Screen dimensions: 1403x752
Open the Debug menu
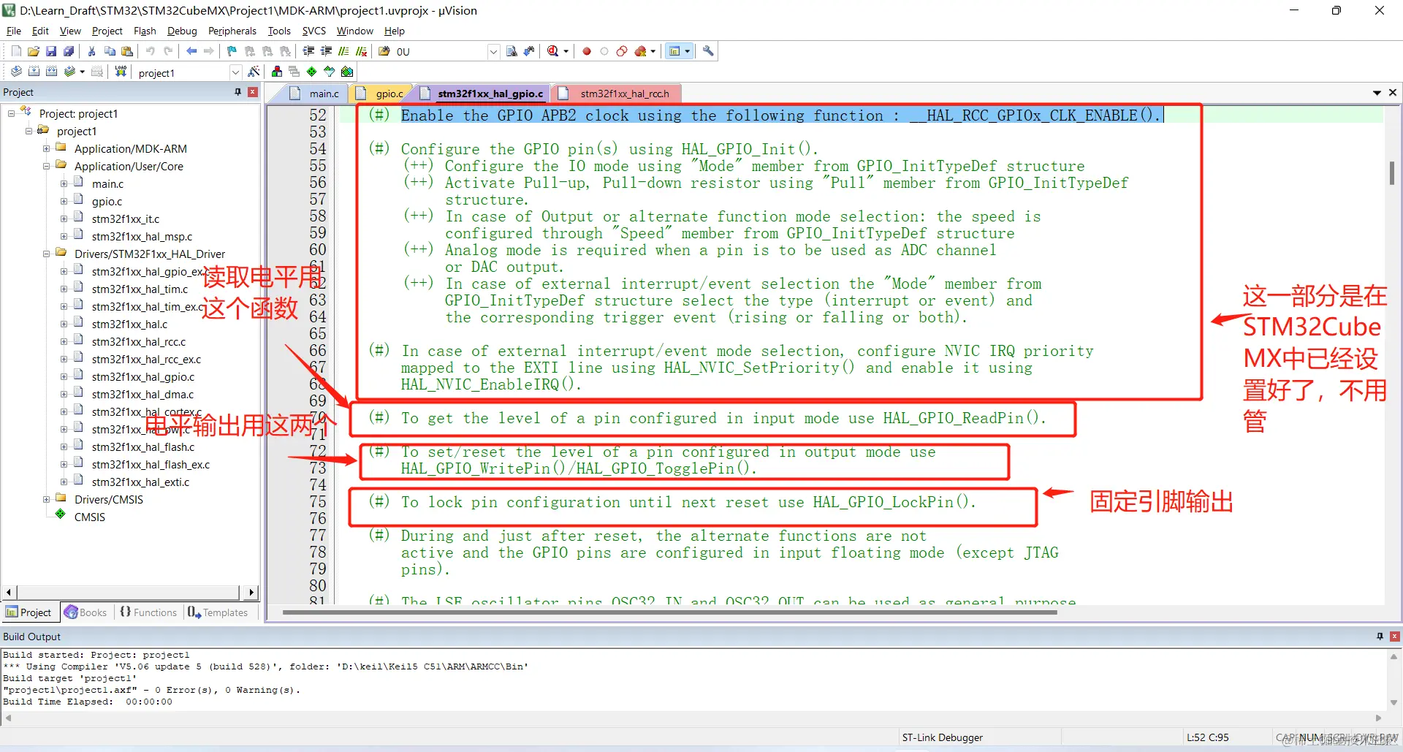[x=182, y=31]
